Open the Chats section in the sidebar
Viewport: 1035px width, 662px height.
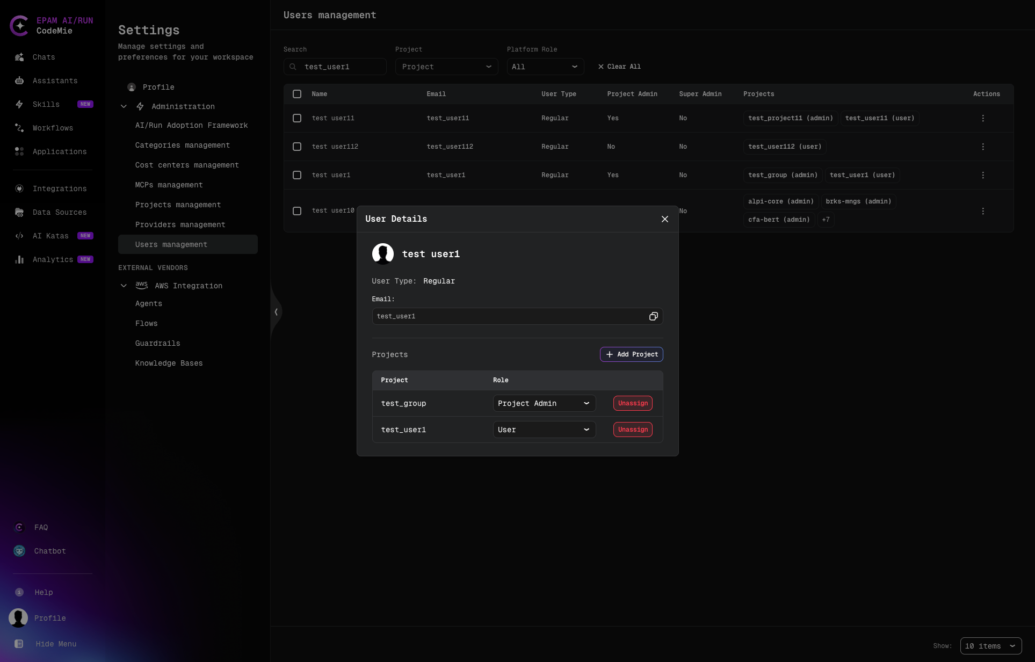(44, 57)
